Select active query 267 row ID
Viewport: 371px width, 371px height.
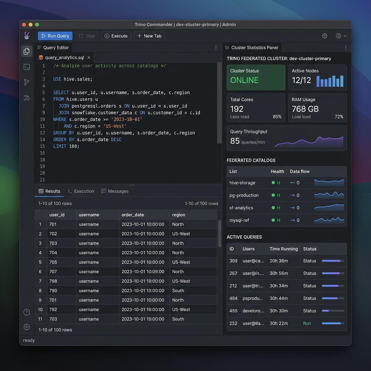click(x=233, y=273)
